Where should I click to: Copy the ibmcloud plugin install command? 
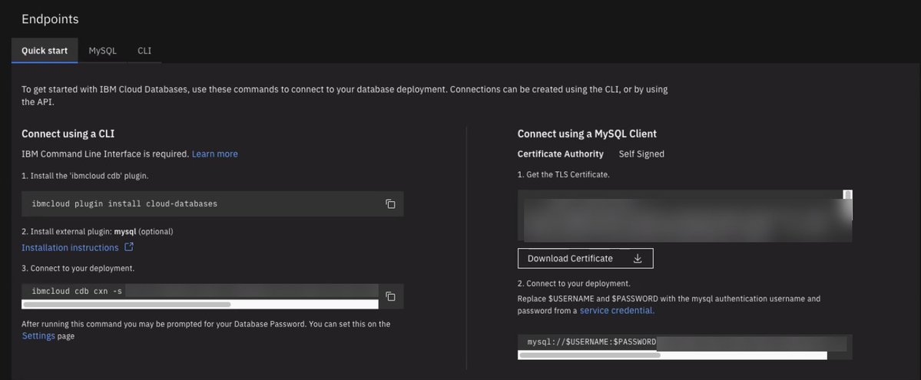point(390,203)
